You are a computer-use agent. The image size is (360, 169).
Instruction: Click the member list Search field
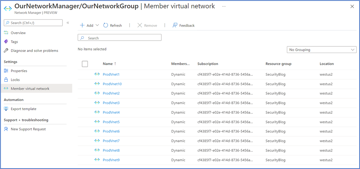(x=120, y=38)
